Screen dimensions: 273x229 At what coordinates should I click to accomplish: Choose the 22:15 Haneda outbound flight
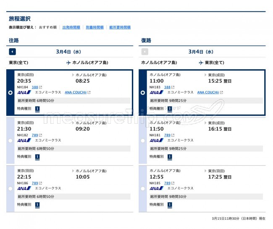tap(10, 189)
